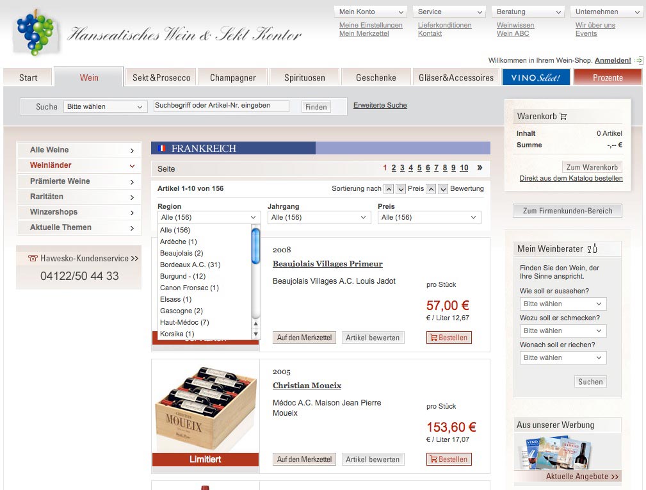The image size is (646, 490).
Task: Open the Jahrgang filter dropdown
Action: tap(319, 218)
